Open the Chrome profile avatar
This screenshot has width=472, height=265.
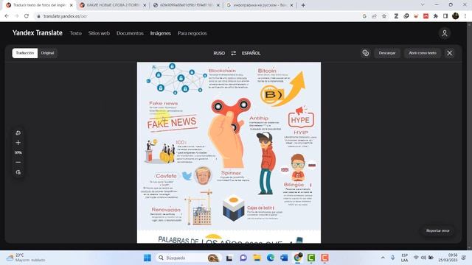(x=456, y=16)
